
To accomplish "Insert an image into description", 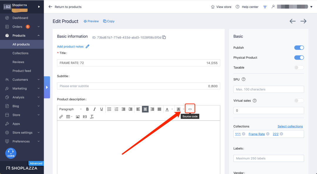I will (77, 116).
